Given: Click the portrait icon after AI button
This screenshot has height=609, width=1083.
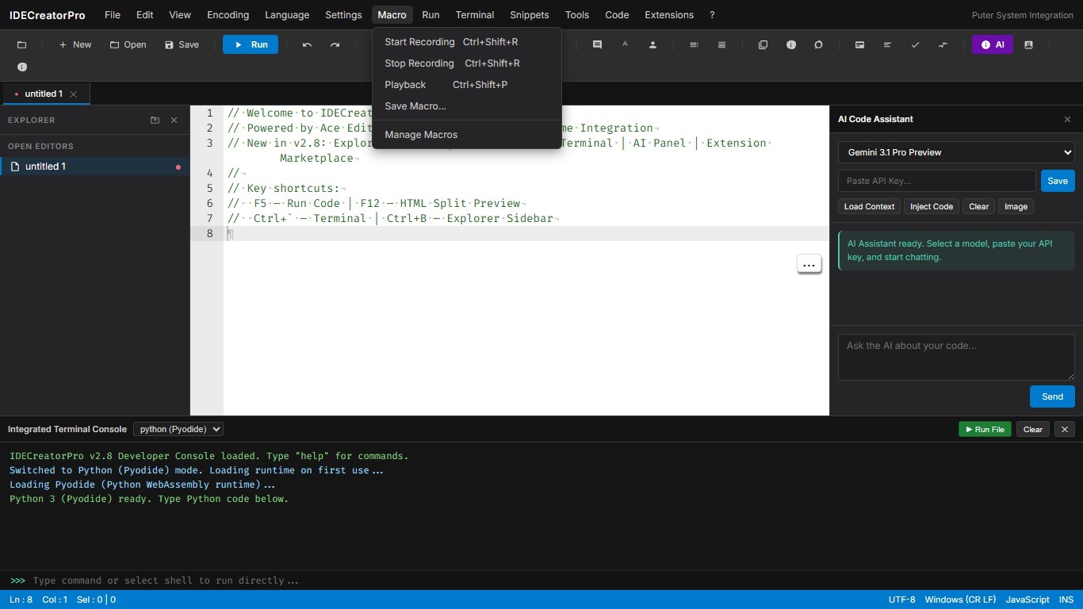Looking at the screenshot, I should (1028, 44).
